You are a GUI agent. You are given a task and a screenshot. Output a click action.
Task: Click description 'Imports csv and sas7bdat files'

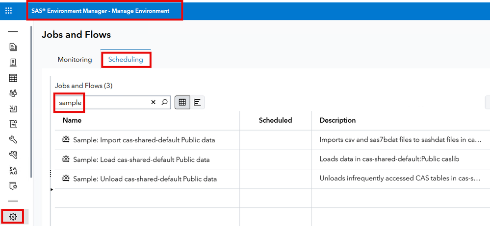(400, 140)
